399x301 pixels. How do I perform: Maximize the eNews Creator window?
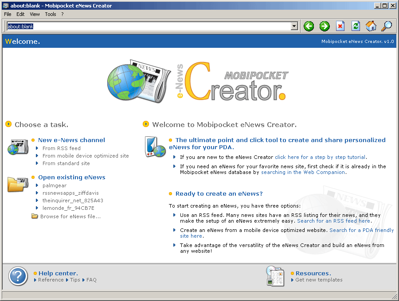pyautogui.click(x=385, y=6)
